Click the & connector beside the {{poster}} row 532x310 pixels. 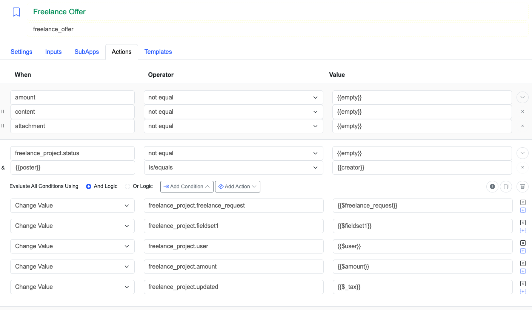tap(3, 168)
